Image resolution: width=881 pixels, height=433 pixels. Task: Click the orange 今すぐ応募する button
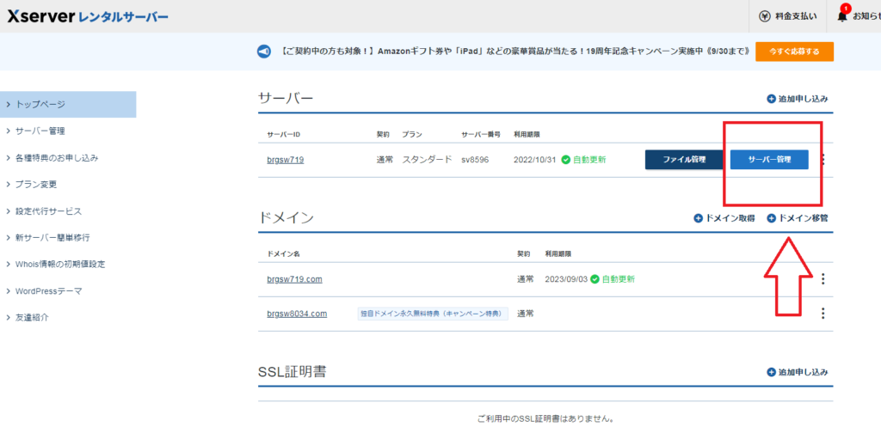pos(793,52)
